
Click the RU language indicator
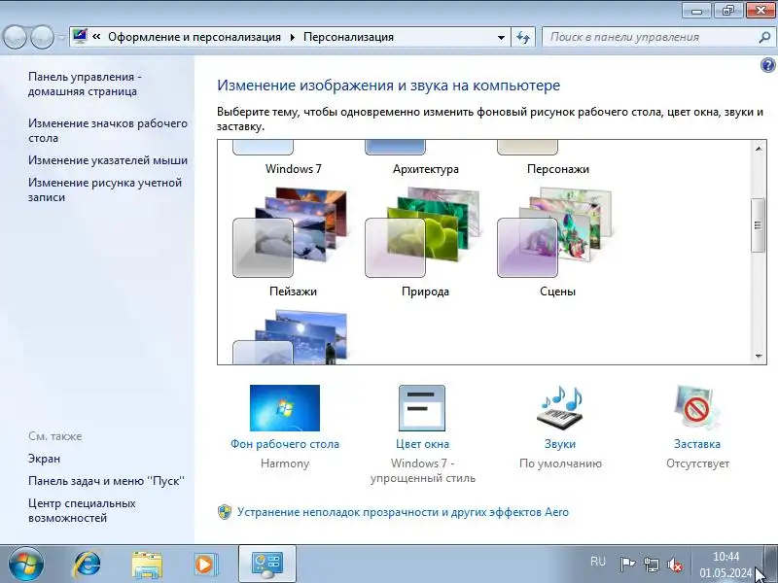598,562
